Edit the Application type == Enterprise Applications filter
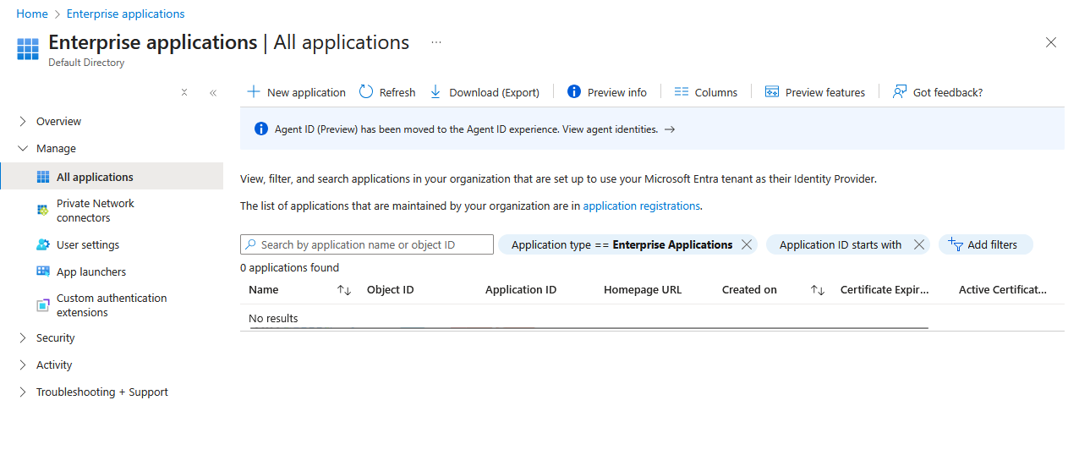Screen dimensions: 1079x455 tap(622, 244)
